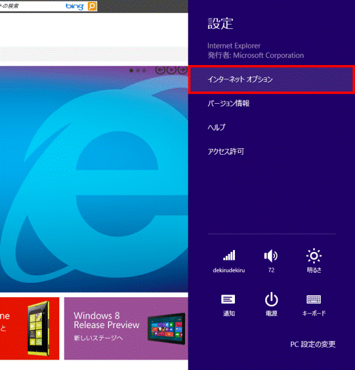Open the 電源 power icon

[x=271, y=304]
